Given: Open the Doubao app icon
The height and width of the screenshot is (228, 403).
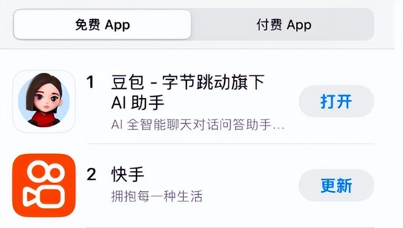Looking at the screenshot, I should 44,101.
